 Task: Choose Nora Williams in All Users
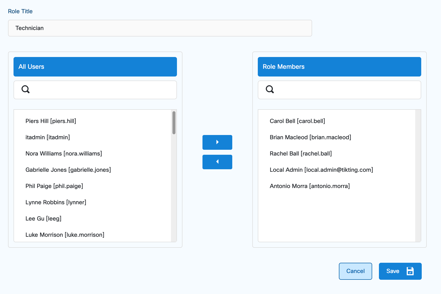coord(64,153)
